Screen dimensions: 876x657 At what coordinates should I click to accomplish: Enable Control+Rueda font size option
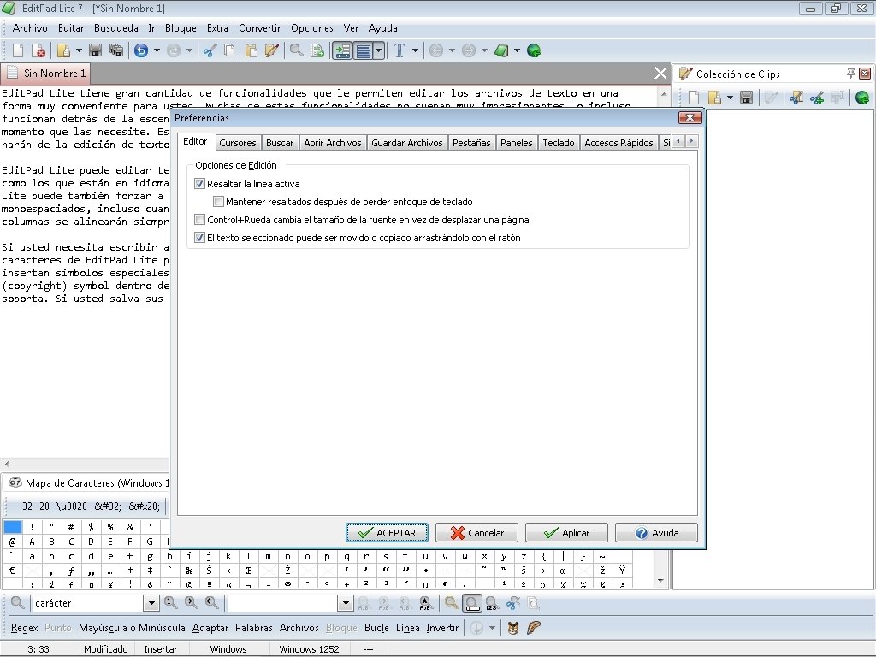pos(199,220)
